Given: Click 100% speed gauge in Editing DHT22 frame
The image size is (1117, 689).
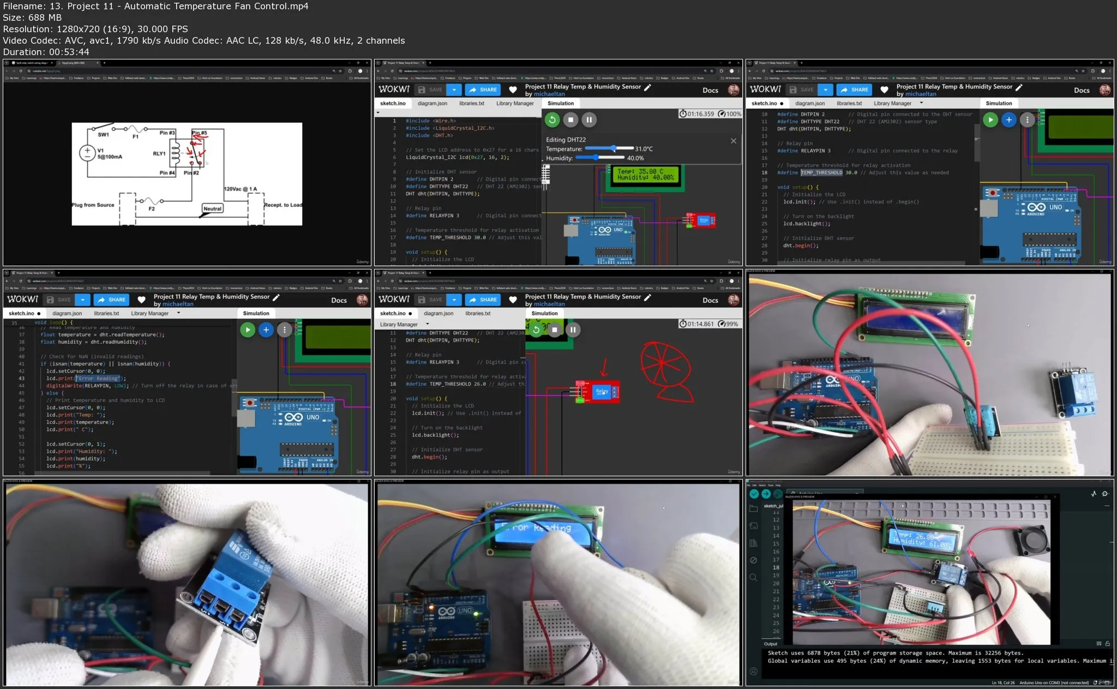Looking at the screenshot, I should coord(729,114).
